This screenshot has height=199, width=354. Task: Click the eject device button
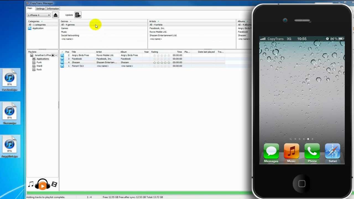[x=55, y=15]
